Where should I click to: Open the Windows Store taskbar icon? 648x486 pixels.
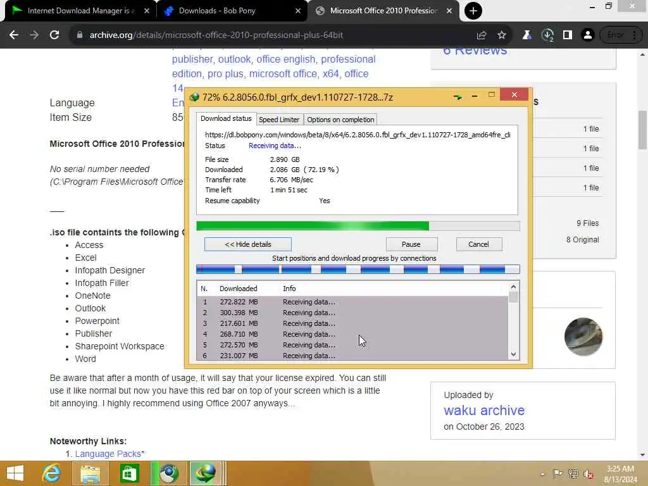click(x=129, y=473)
